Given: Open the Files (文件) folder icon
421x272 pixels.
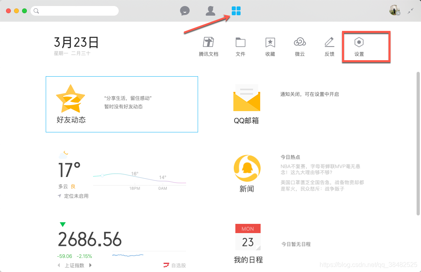Looking at the screenshot, I should (240, 47).
